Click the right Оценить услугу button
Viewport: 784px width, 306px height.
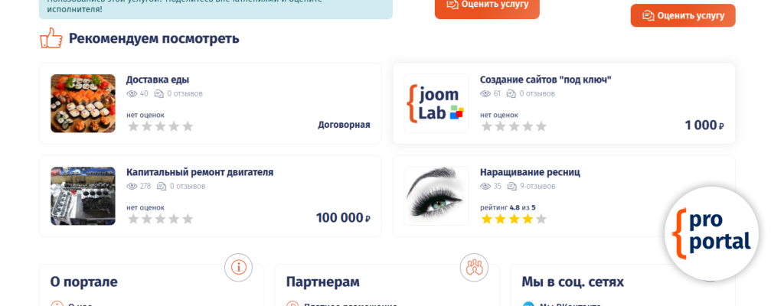[x=683, y=15]
